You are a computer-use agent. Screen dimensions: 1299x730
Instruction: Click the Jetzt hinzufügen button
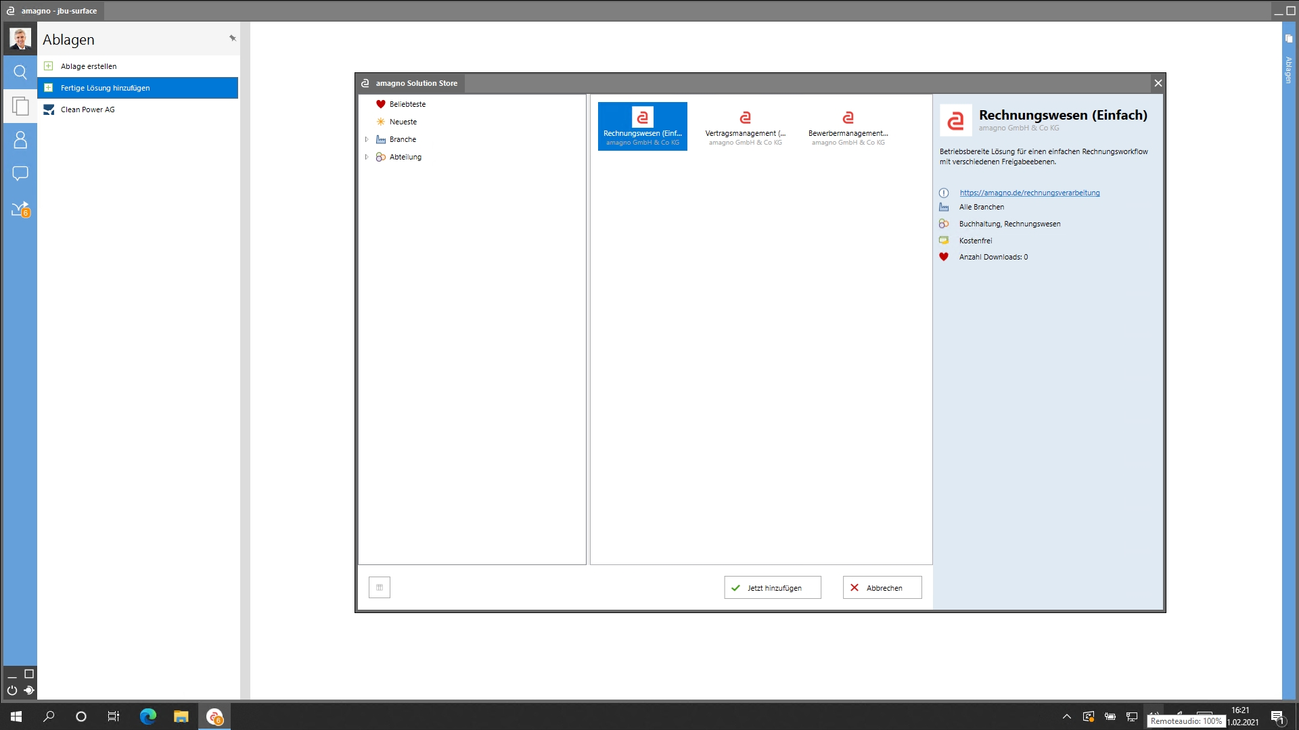(x=773, y=588)
